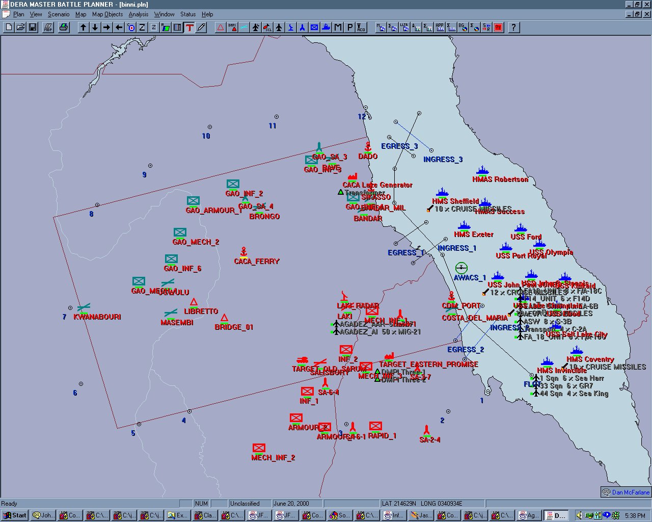Click the Dan McFarlane chat label
The width and height of the screenshot is (652, 522).
626,492
